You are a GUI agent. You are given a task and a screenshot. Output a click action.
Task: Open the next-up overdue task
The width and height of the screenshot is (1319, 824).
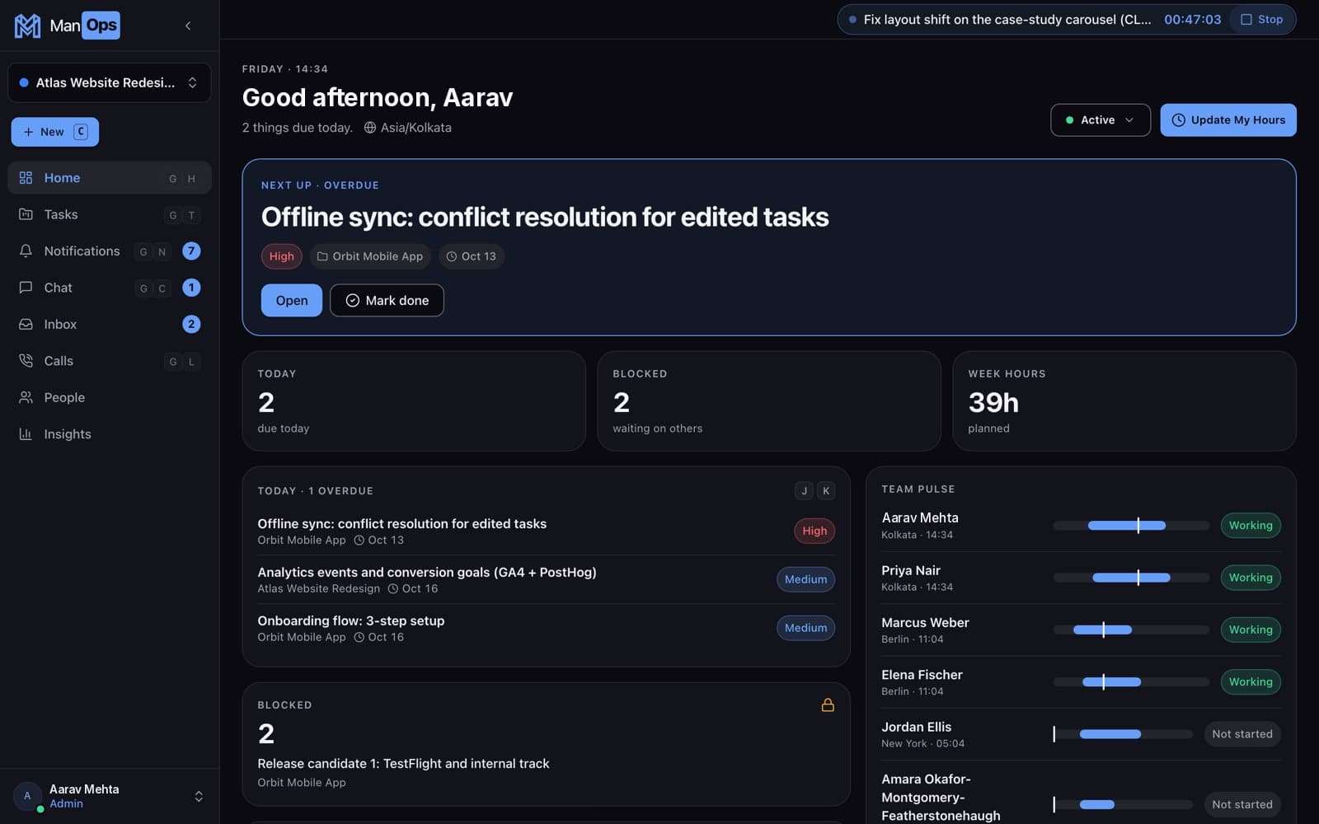tap(292, 301)
